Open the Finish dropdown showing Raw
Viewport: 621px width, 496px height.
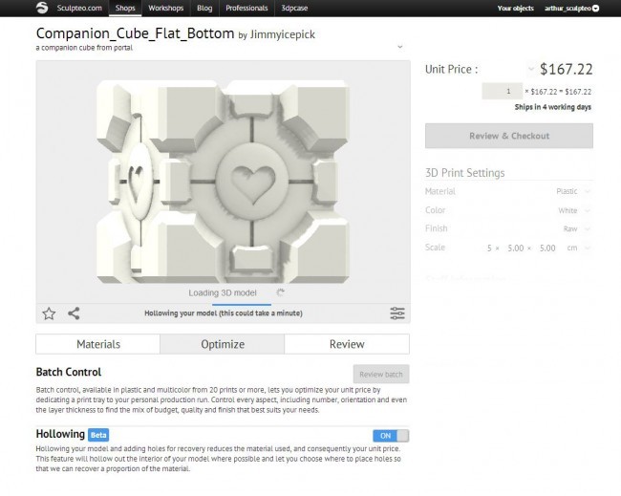tap(588, 228)
